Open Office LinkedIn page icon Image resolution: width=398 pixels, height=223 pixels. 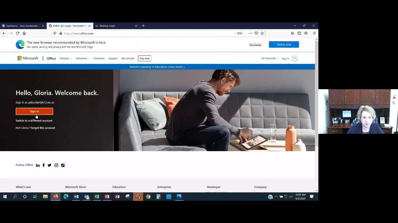pyautogui.click(x=38, y=165)
